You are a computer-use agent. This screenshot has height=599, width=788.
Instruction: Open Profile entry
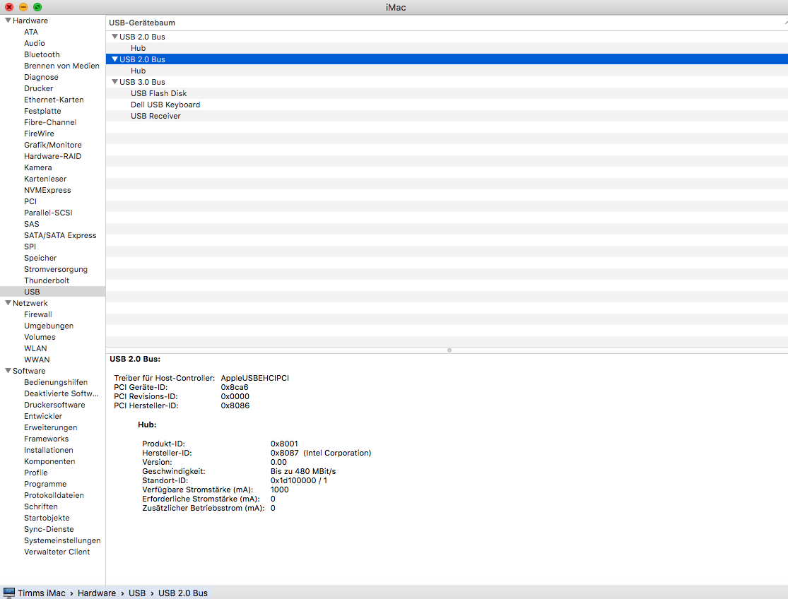pyautogui.click(x=36, y=473)
